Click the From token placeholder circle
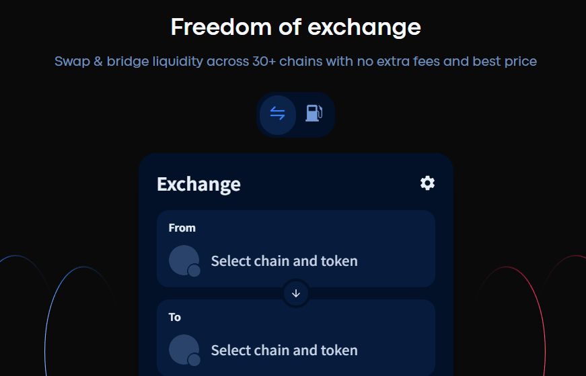The height and width of the screenshot is (376, 586). pyautogui.click(x=182, y=258)
